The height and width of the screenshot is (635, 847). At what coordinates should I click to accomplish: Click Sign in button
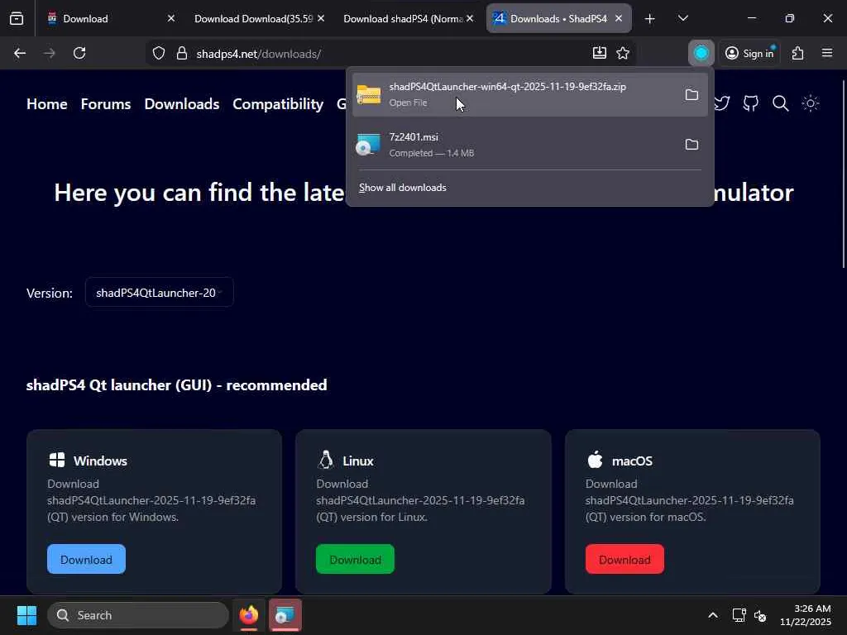pos(749,53)
